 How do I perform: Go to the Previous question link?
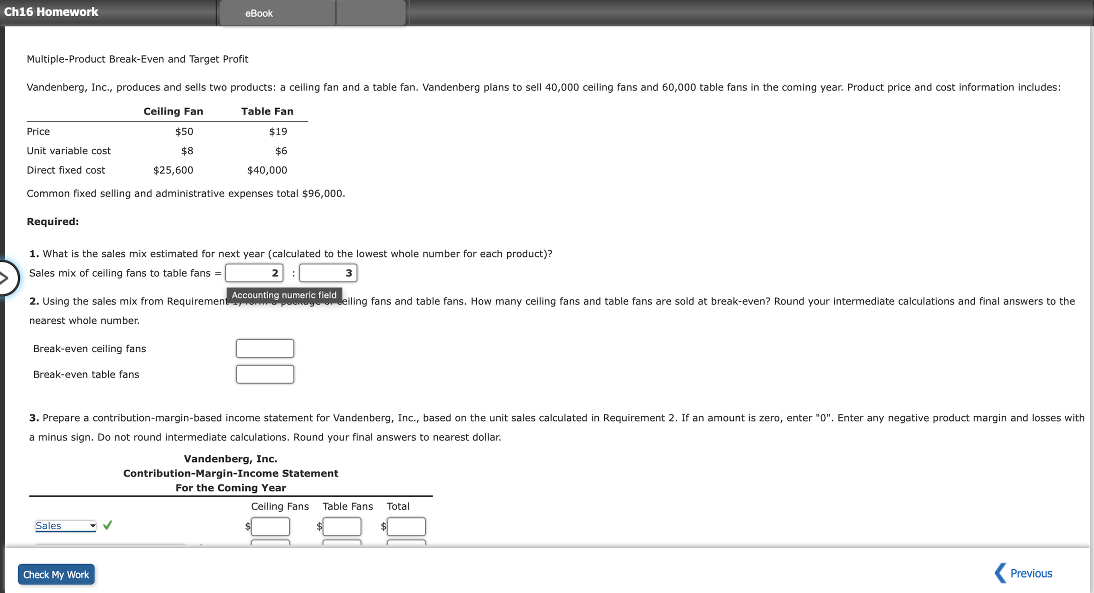click(x=1030, y=573)
